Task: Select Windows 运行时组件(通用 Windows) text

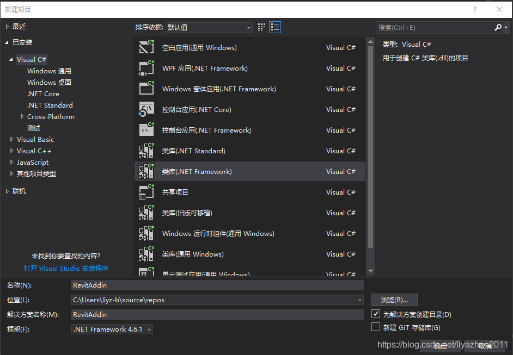Action: (218, 234)
